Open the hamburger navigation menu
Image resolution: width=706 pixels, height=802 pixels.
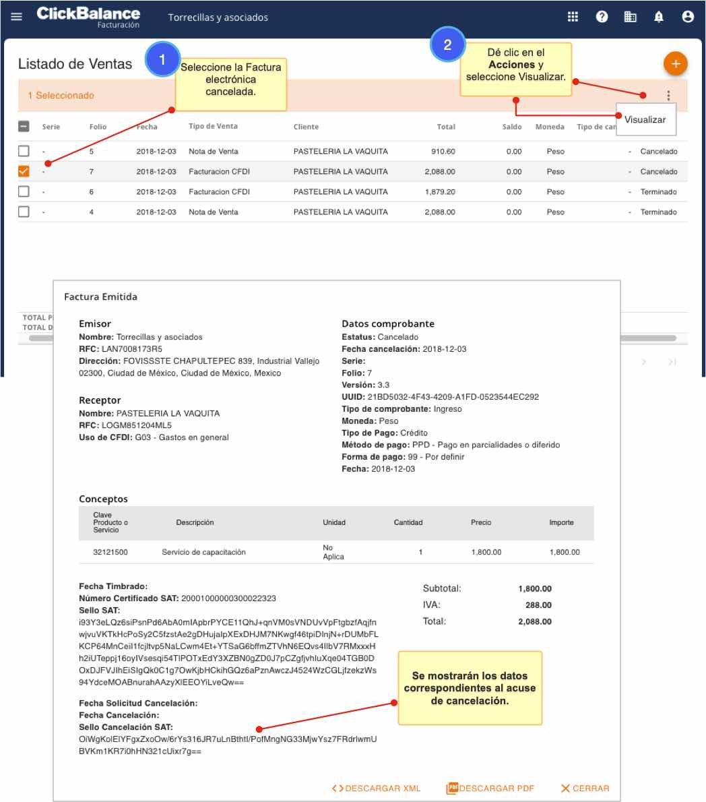coord(16,17)
